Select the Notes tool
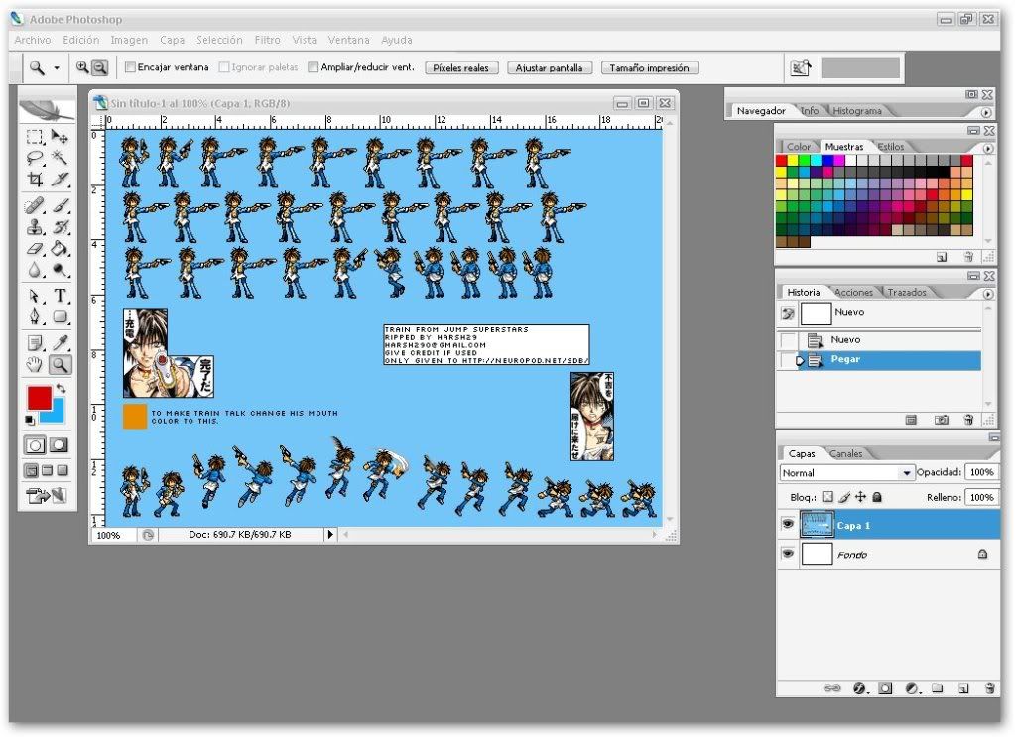The height and width of the screenshot is (737, 1015). click(35, 343)
